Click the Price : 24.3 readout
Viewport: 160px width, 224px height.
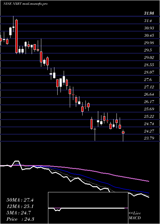point(20,219)
